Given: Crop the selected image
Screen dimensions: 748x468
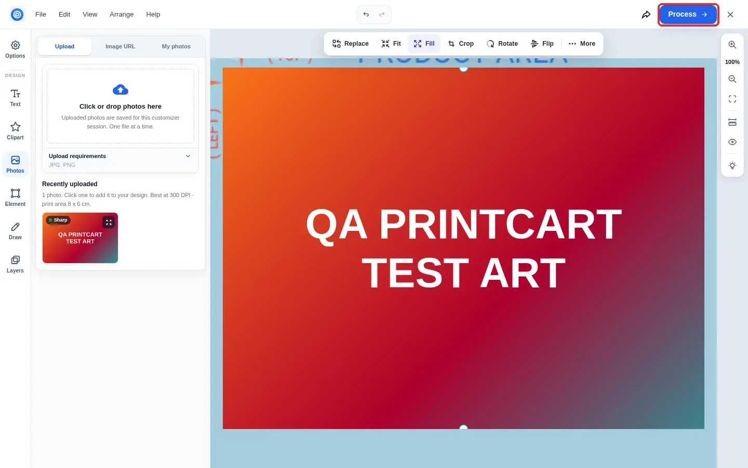Looking at the screenshot, I should coord(461,44).
